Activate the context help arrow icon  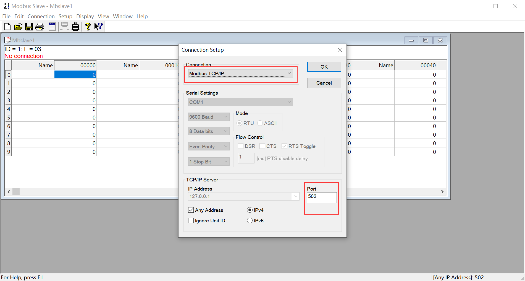pos(98,27)
